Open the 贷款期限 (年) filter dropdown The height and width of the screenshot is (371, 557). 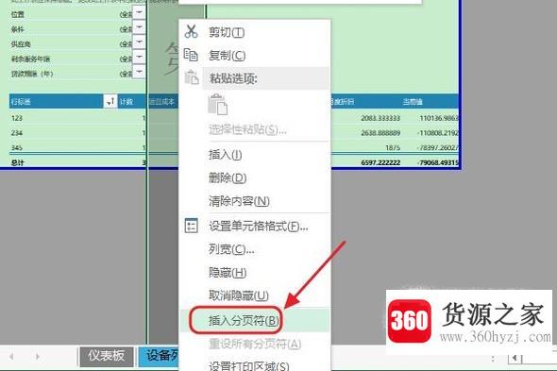click(x=139, y=73)
